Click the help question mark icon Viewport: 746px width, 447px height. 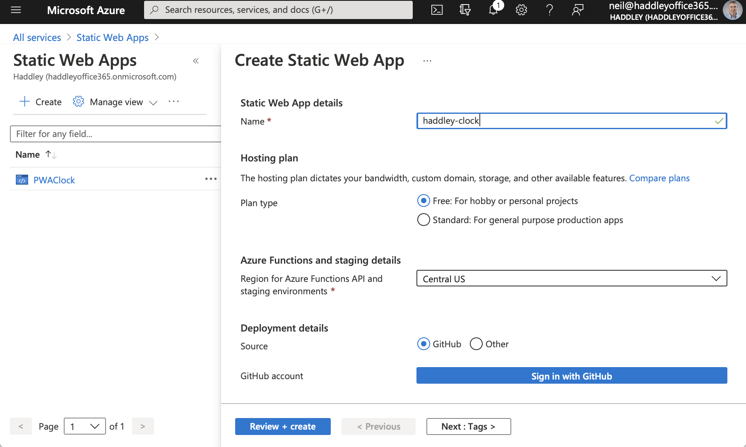pyautogui.click(x=549, y=10)
